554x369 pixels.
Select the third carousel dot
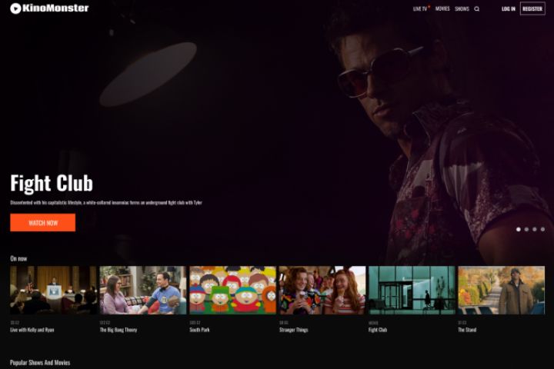[535, 230]
